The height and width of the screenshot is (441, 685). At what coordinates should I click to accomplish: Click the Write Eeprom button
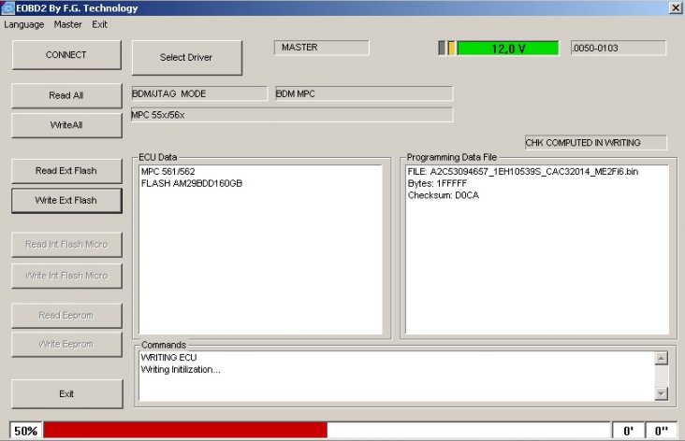point(66,344)
